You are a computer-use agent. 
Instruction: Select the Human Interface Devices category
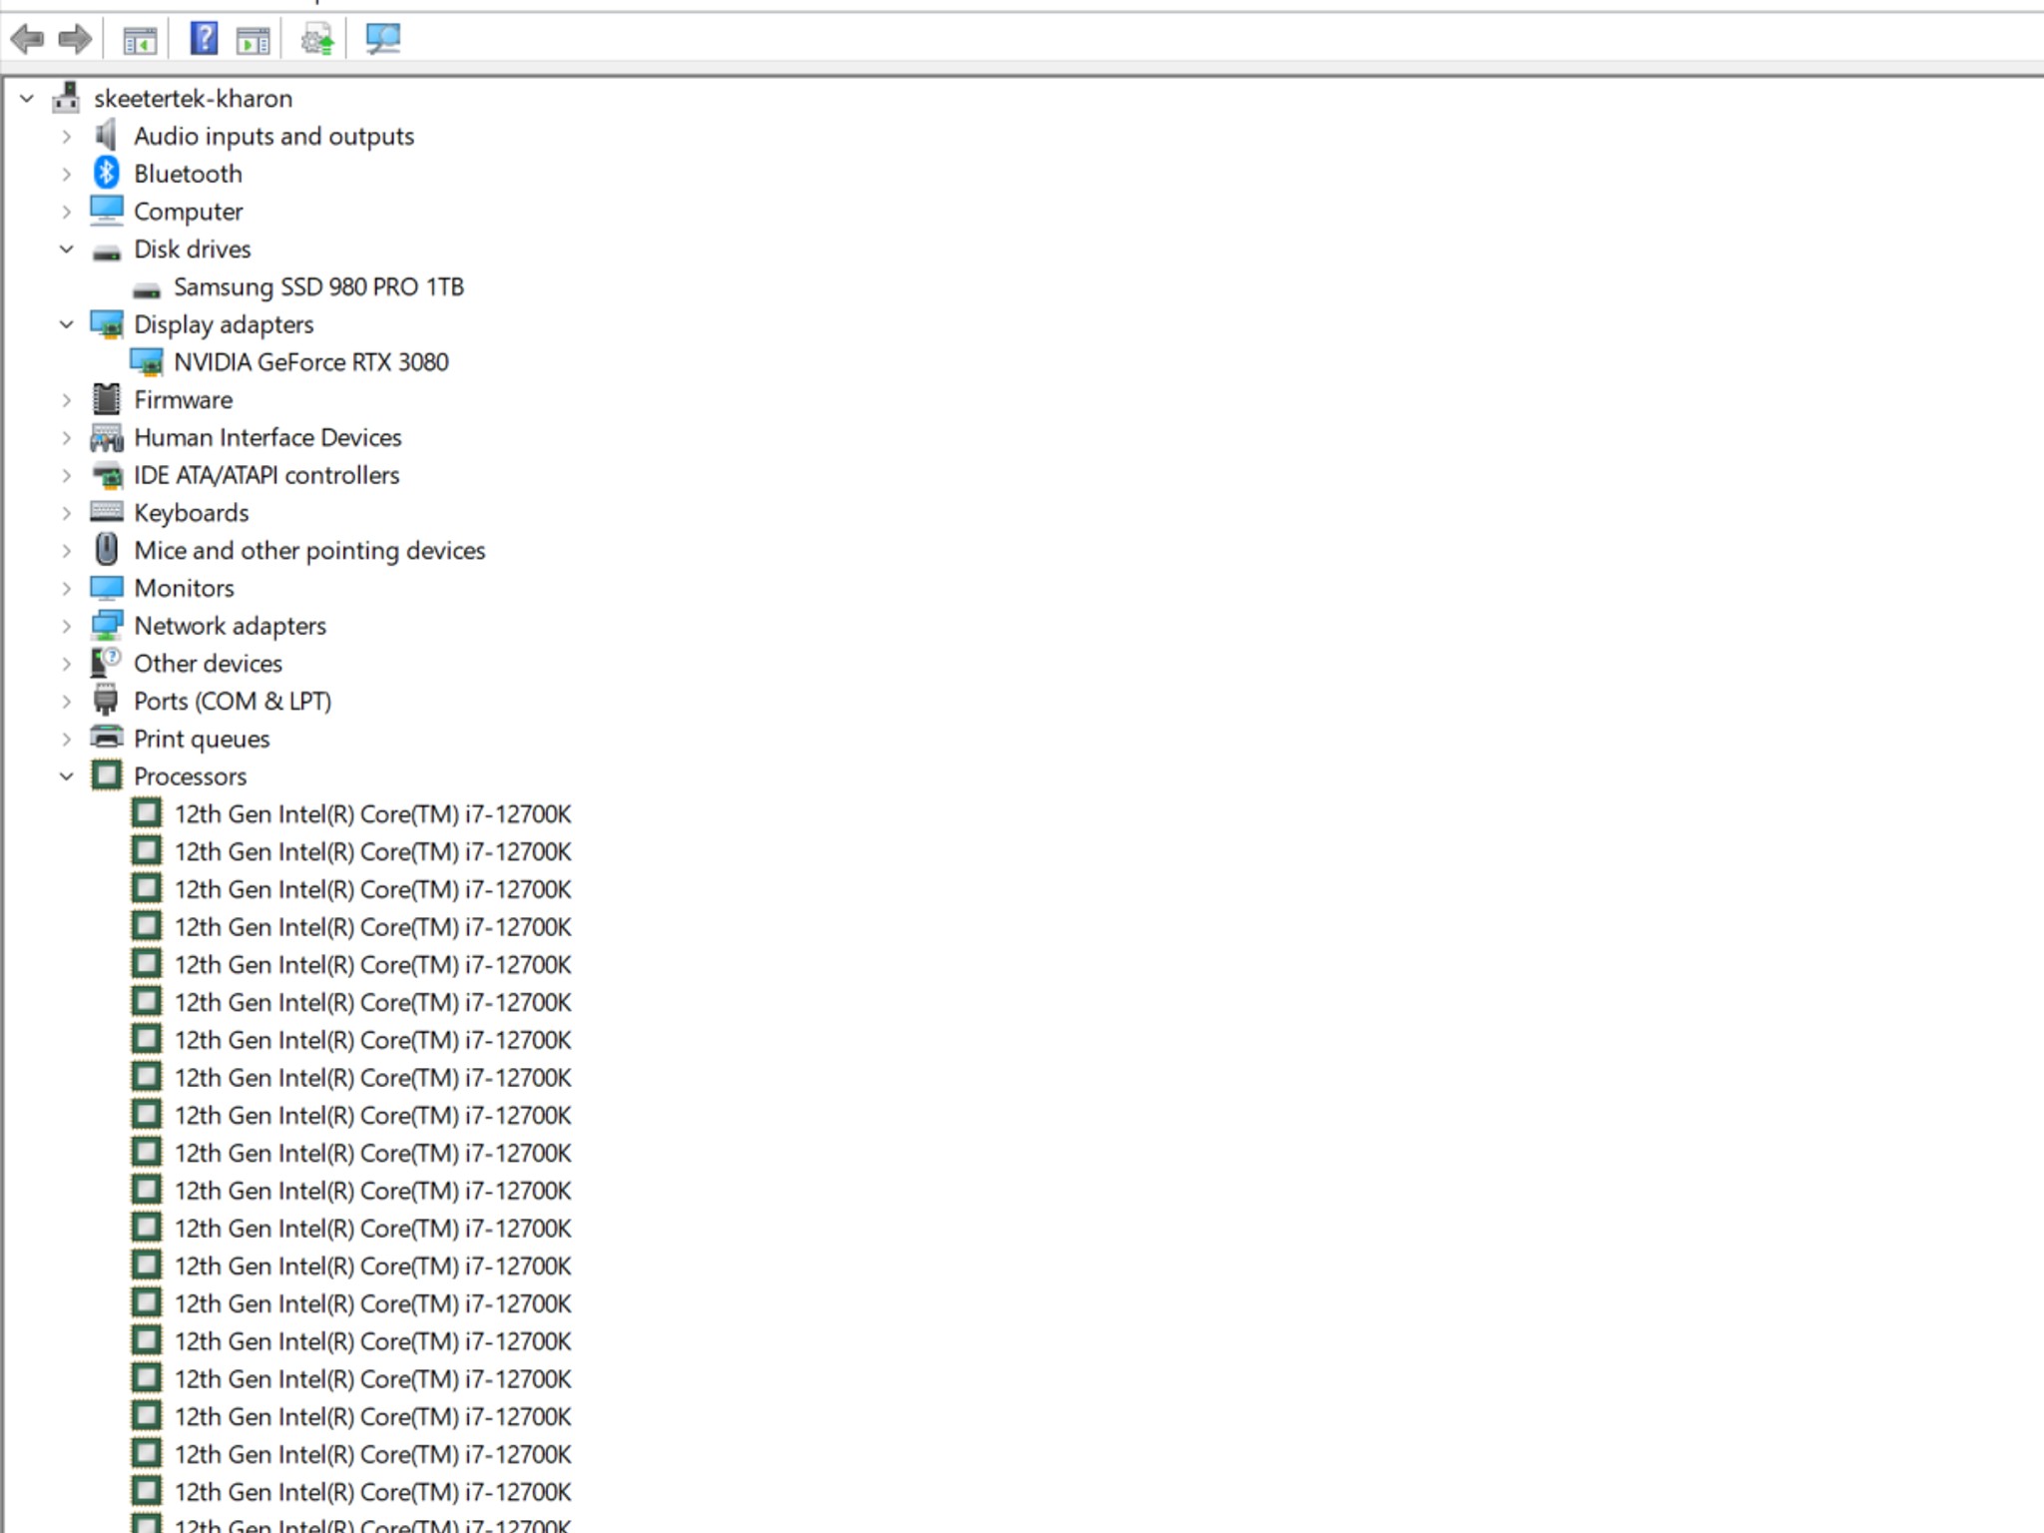267,438
